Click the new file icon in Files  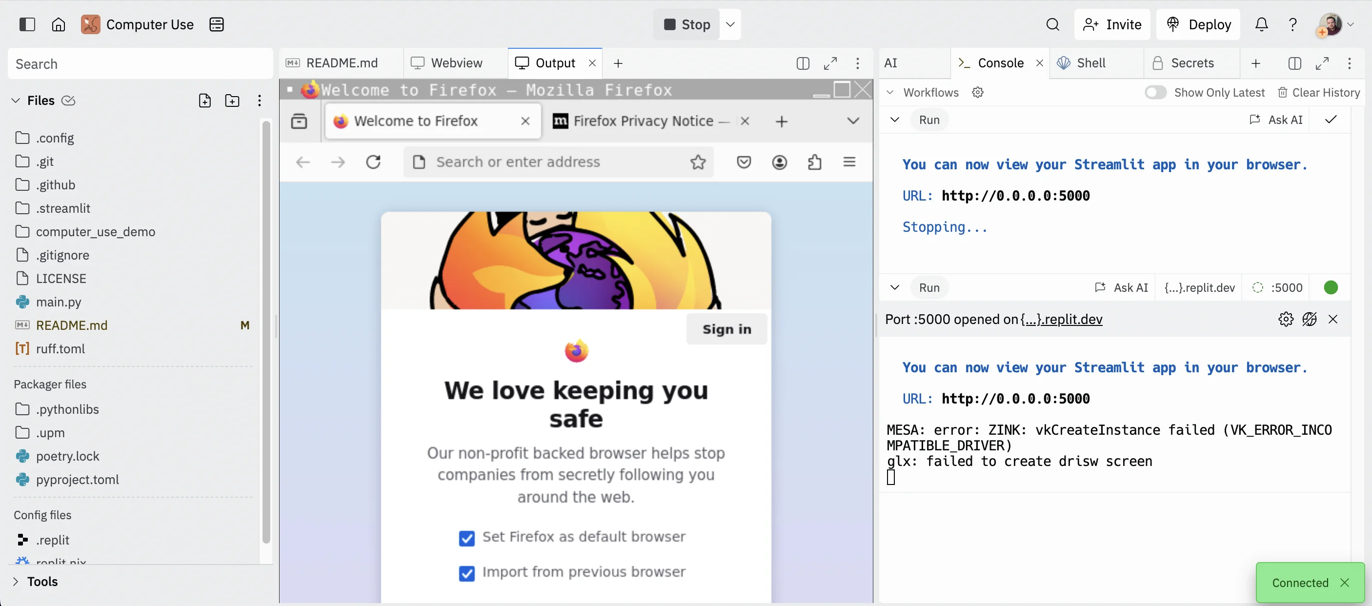[x=204, y=101]
